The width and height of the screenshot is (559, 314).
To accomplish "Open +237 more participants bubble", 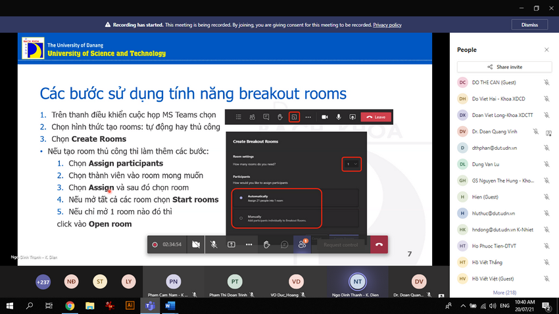I will tap(43, 282).
